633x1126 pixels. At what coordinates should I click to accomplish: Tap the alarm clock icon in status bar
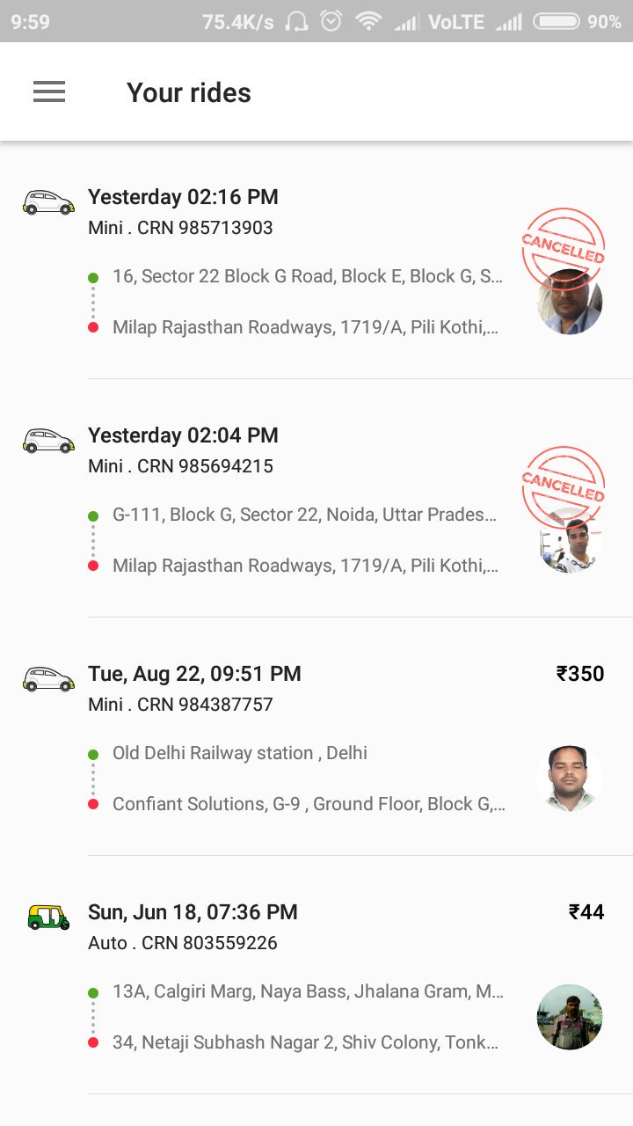pos(331,21)
